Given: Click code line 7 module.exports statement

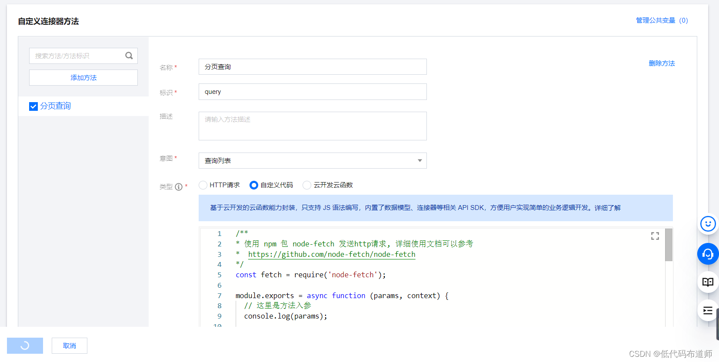Looking at the screenshot, I should [x=342, y=296].
